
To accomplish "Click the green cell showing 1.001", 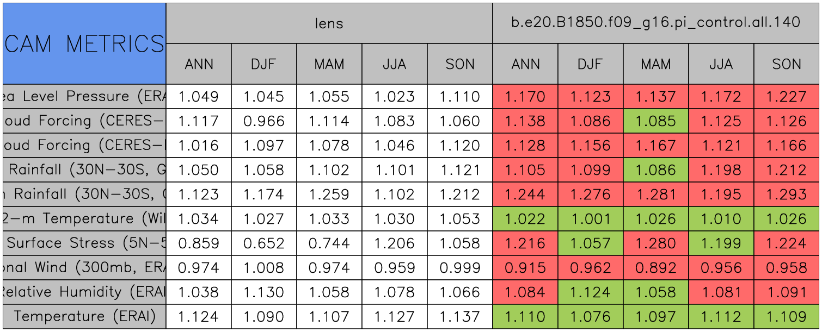I will tap(590, 218).
